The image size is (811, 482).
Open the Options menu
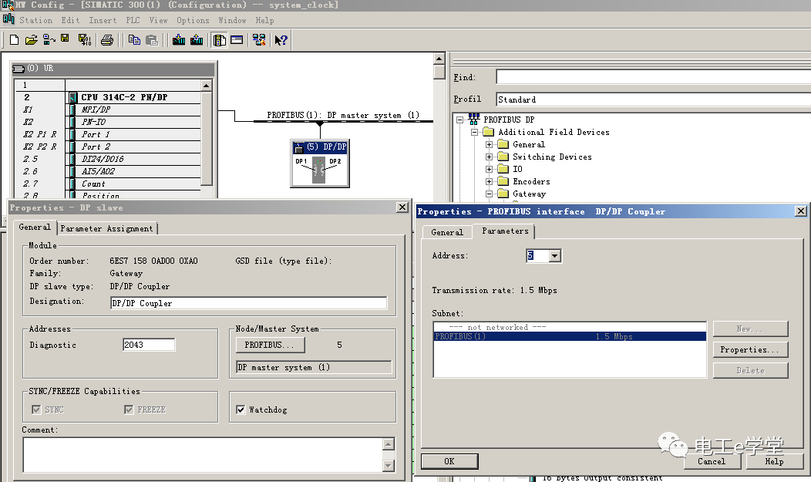(193, 20)
